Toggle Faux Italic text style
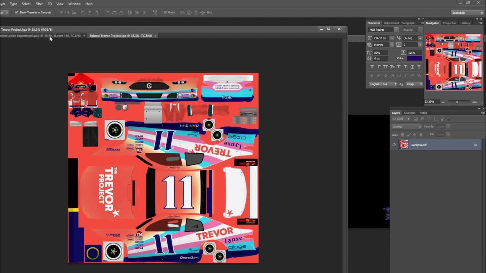This screenshot has width=486, height=273. pos(379,67)
